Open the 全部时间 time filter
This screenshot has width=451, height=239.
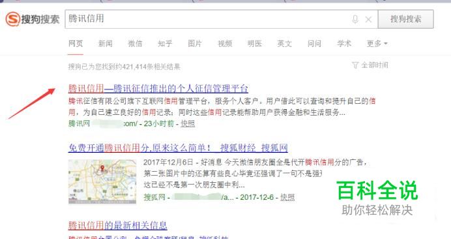(370, 65)
